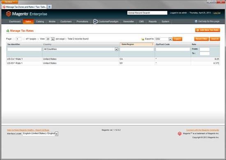Click Connect with the Magento Community link
The width and height of the screenshot is (226, 160).
click(203, 130)
